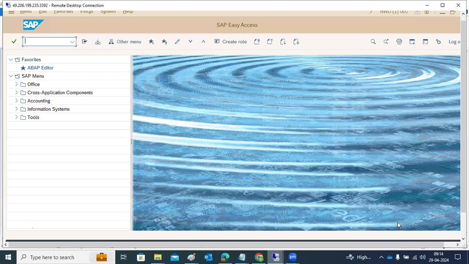Click the Find magnifier icon

[x=373, y=42]
